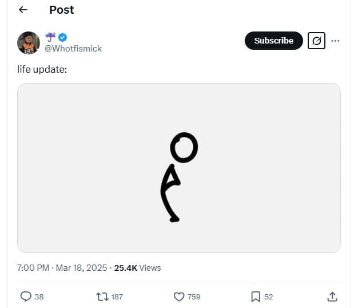Viewport: 354px width, 308px height.
Task: Click the blue verified badge
Action: (63, 37)
